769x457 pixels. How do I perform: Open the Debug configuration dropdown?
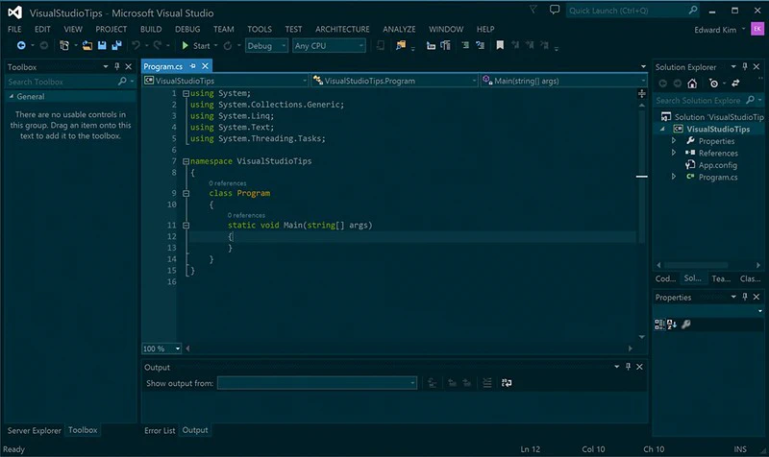tap(266, 45)
